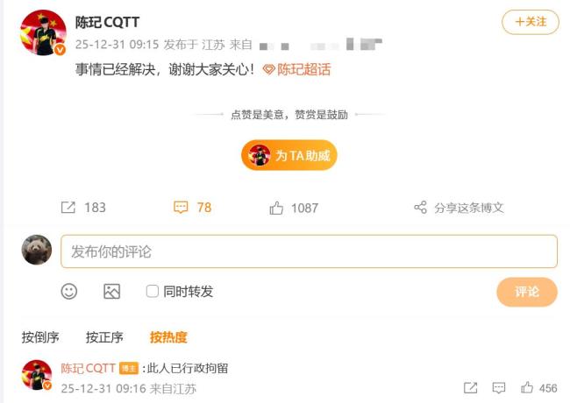Submit with the 评论 button
Screen dimensions: 570x403
(527, 292)
